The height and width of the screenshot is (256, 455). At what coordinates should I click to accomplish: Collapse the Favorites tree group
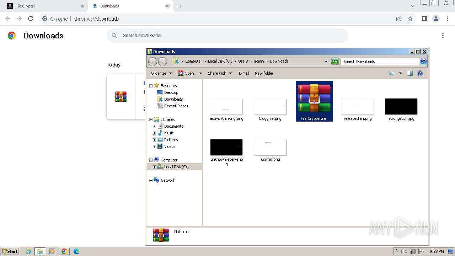(151, 86)
